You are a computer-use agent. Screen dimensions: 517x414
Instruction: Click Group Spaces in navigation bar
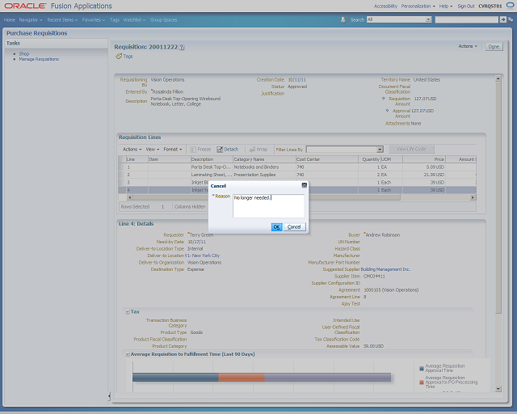163,19
